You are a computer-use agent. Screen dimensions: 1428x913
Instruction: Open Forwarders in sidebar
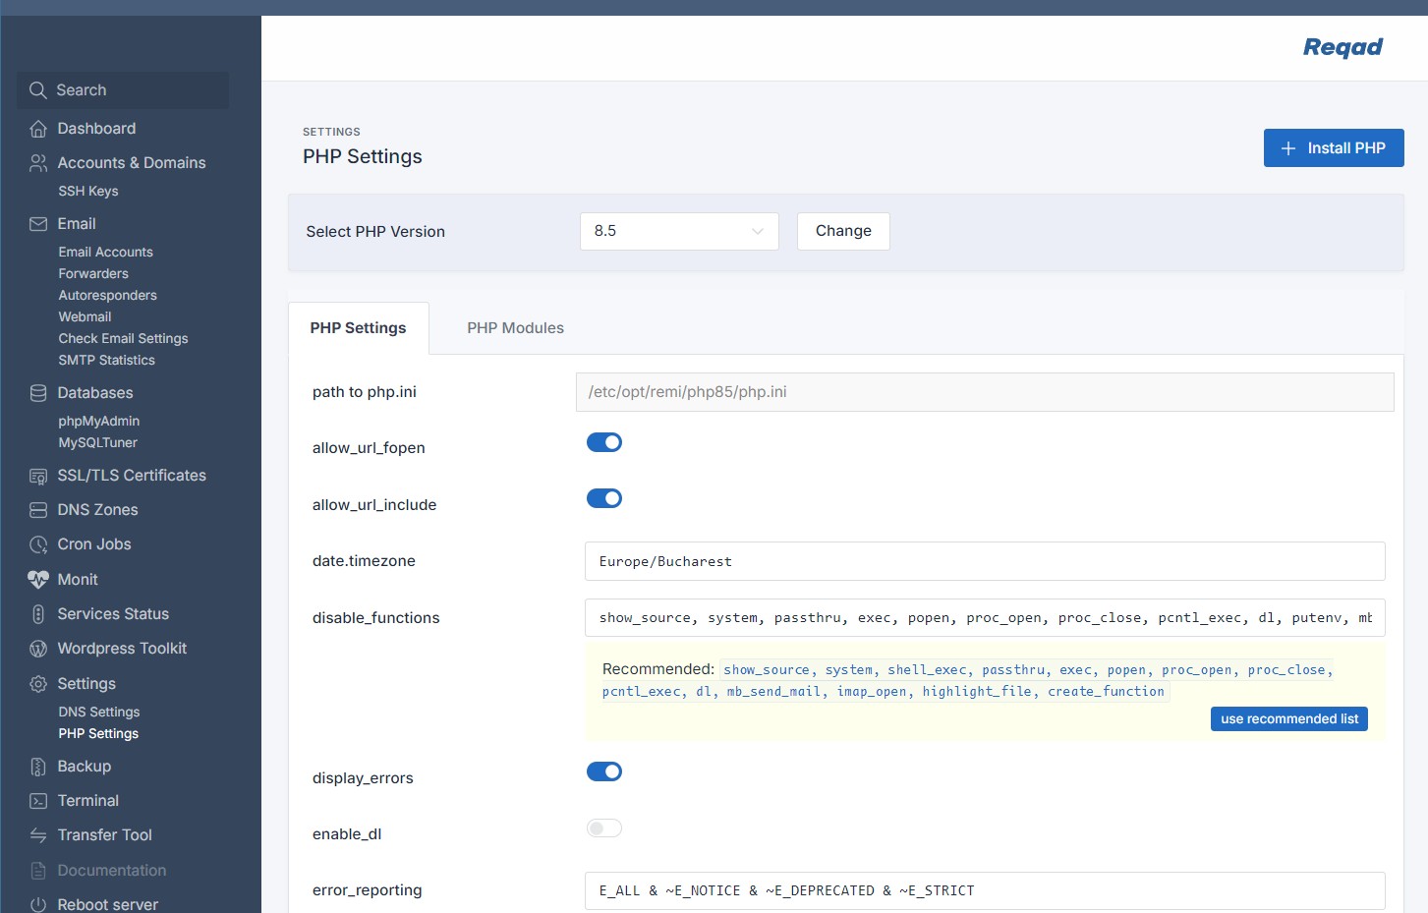click(93, 274)
